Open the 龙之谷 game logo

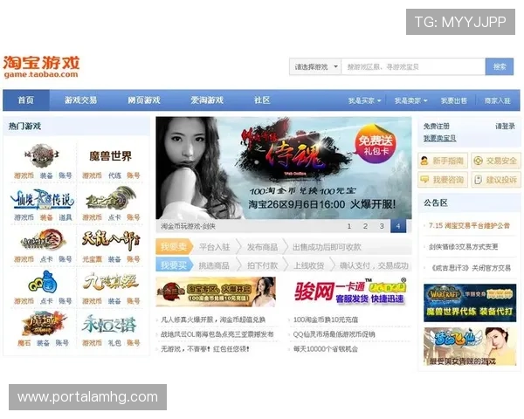point(111,199)
